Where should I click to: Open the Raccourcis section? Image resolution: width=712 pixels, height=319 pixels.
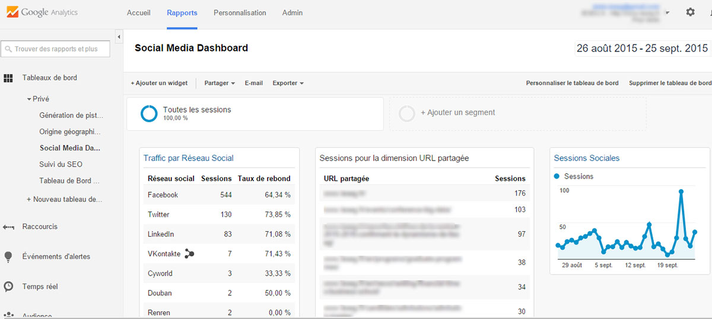pos(40,227)
